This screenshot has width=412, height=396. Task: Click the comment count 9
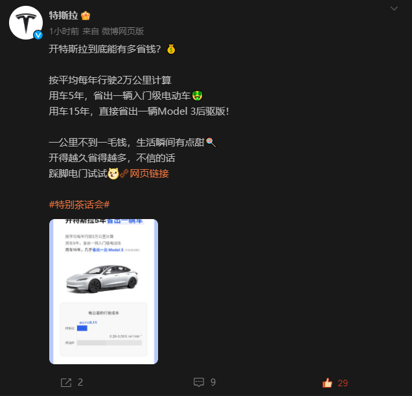pyautogui.click(x=213, y=382)
